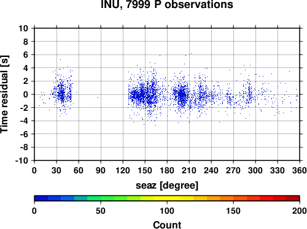
Task: Select the dark red end of colorbar
Action: [293, 198]
